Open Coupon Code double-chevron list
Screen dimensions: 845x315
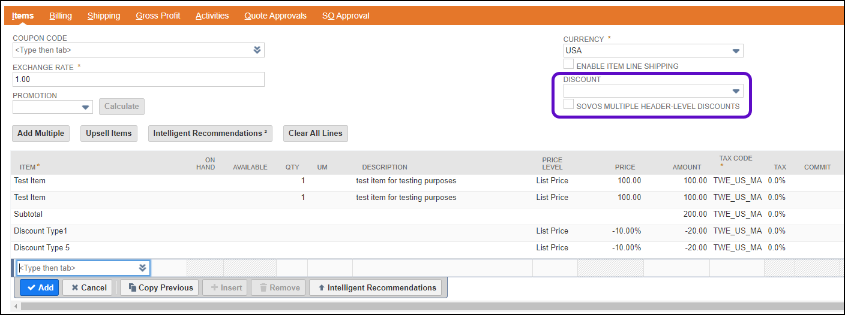coord(257,50)
